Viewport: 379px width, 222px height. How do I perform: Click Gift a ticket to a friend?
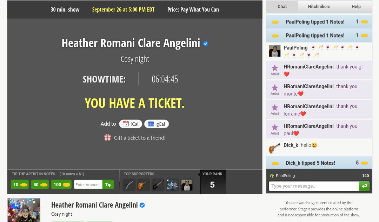(139, 138)
